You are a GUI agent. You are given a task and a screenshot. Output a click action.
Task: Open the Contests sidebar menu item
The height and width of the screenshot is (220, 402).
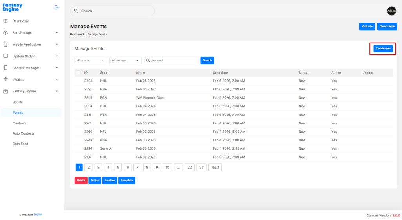pos(20,123)
